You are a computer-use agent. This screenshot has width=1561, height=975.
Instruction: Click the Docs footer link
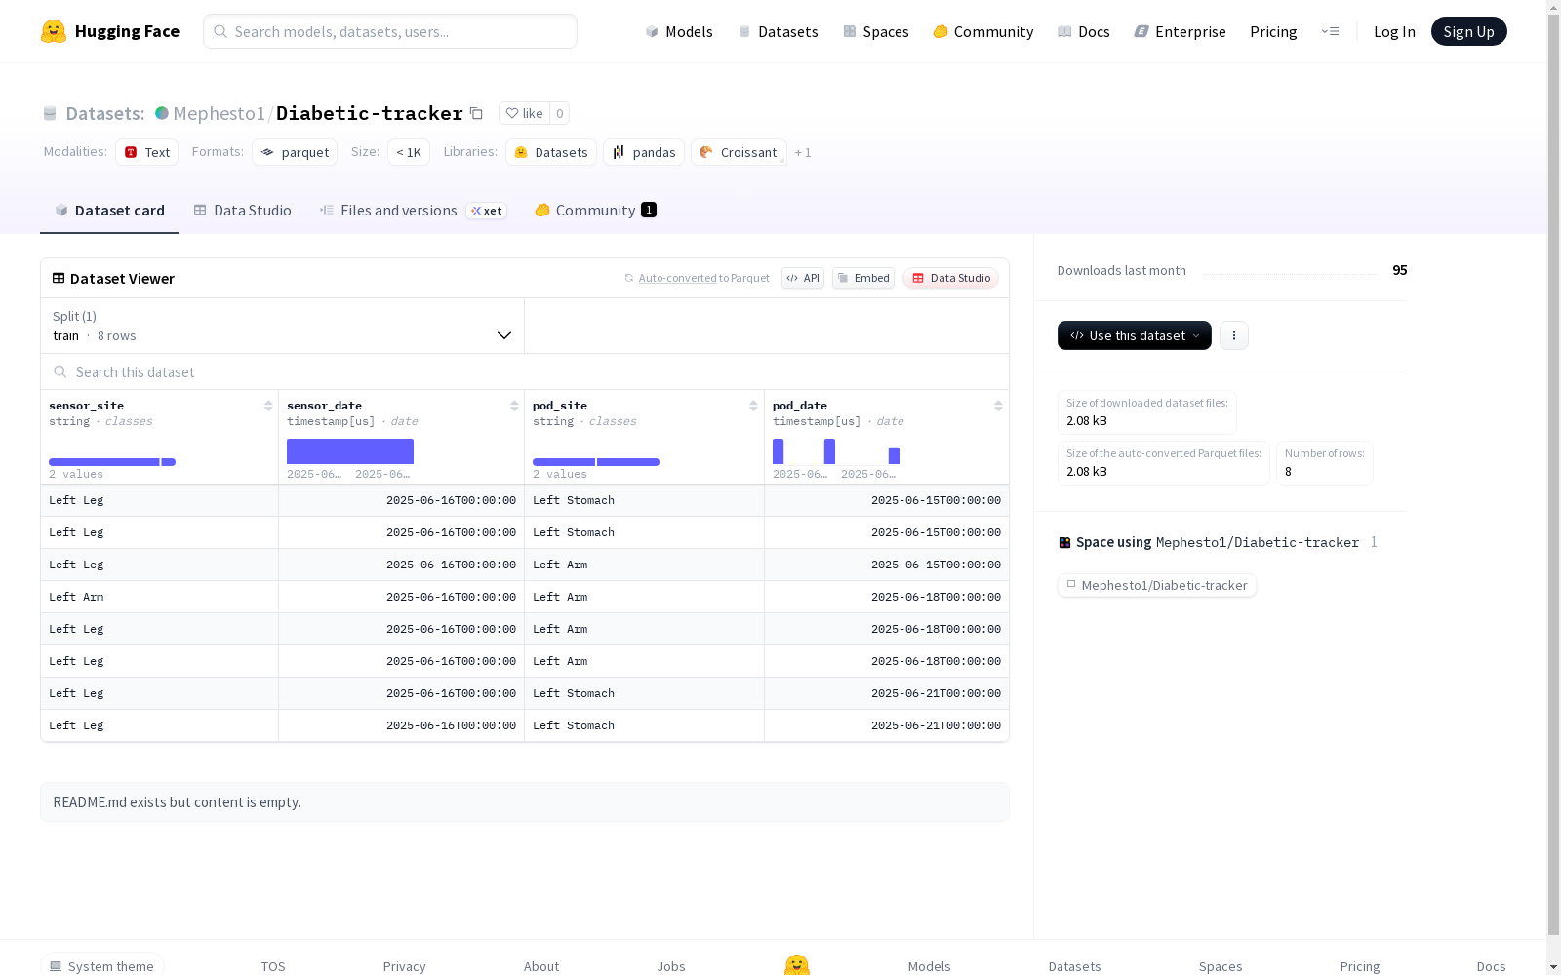click(x=1492, y=966)
